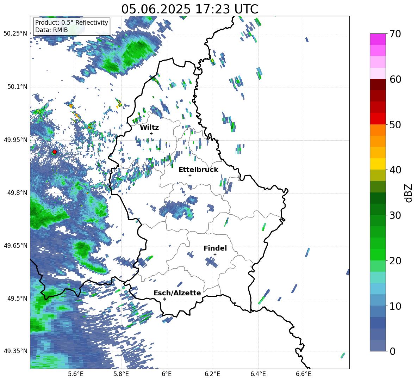Screen dimensions: 417x381
Task: Click the colorbar tick label 10
Action: coord(395,306)
